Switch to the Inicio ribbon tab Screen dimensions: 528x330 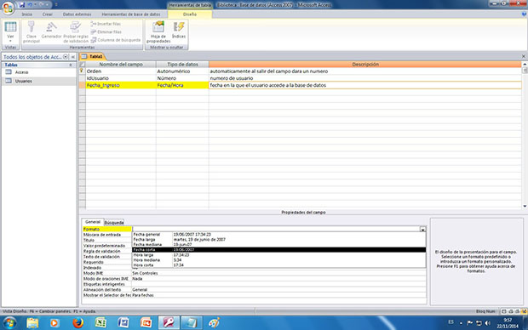(x=27, y=14)
